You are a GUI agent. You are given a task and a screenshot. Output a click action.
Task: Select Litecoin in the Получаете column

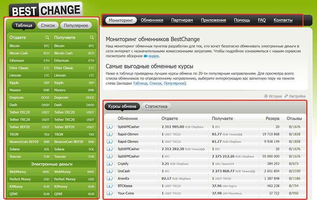click(x=74, y=75)
